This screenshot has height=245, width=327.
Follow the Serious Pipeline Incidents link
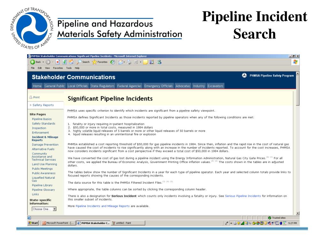[x=243, y=196]
